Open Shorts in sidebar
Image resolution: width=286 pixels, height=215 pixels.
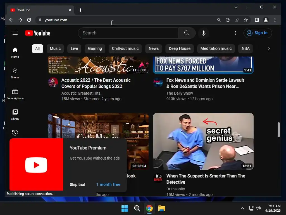point(15,73)
